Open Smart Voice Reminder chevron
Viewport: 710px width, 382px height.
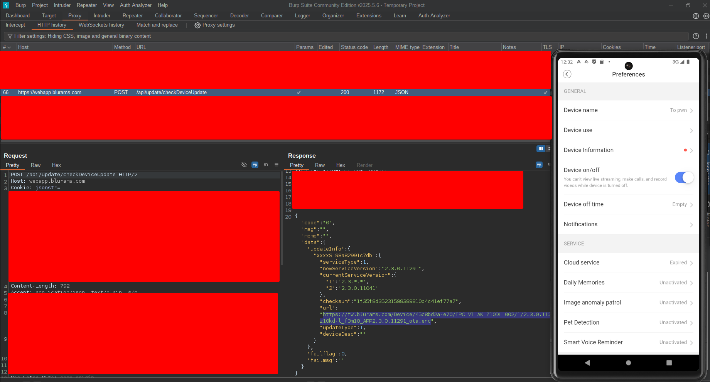click(x=691, y=343)
